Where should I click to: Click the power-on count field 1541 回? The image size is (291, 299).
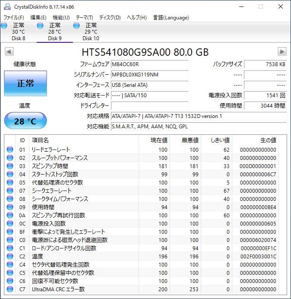click(265, 95)
